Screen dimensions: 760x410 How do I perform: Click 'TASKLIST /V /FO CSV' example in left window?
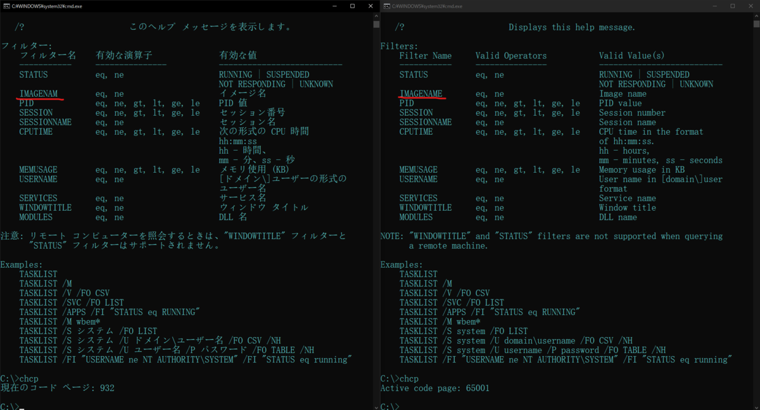tap(64, 293)
